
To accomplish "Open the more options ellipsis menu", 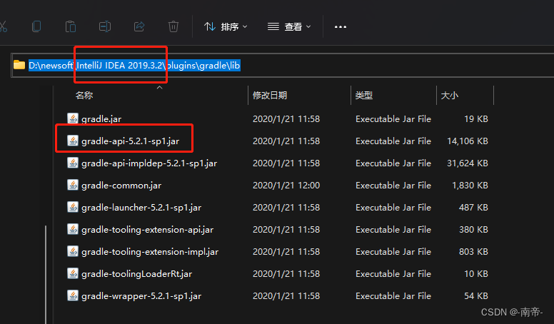I will coord(341,27).
